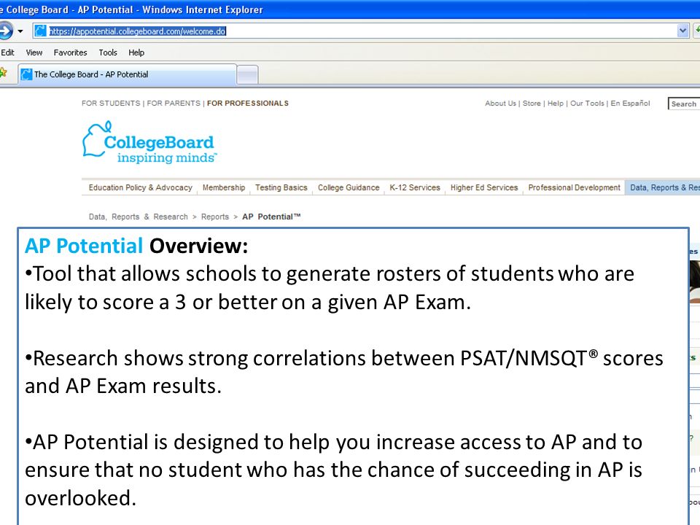Open the About Us link
This screenshot has width=700, height=525.
click(x=500, y=103)
